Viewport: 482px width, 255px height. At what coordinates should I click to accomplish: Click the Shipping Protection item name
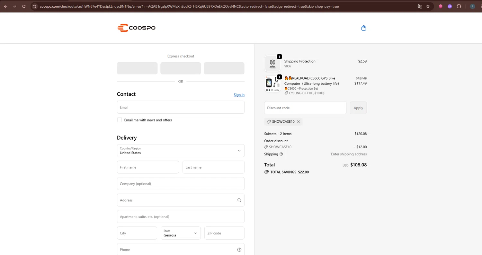click(x=300, y=61)
